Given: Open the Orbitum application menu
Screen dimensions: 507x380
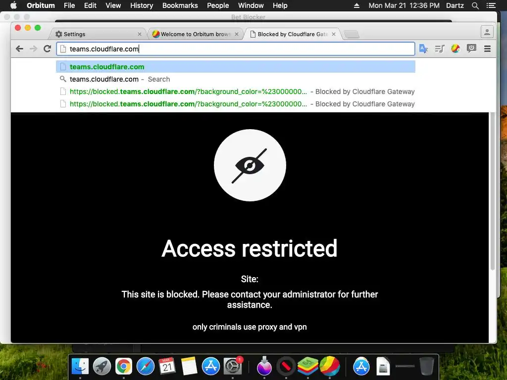Looking at the screenshot, I should 41,5.
